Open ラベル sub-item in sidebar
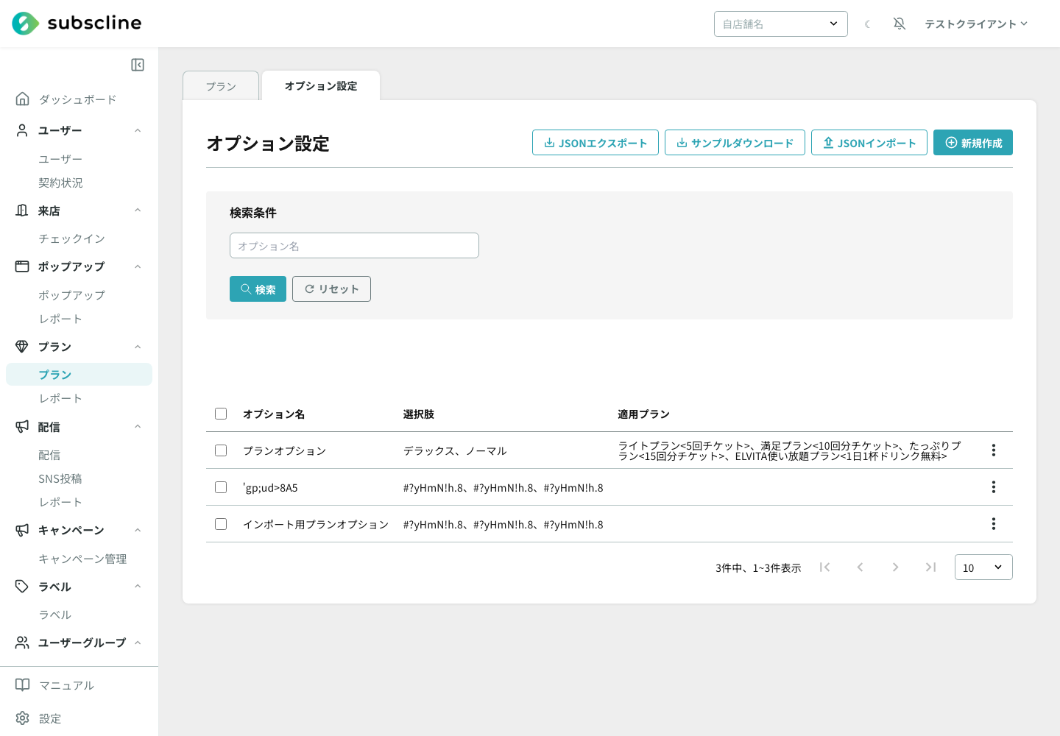This screenshot has width=1060, height=736. pyautogui.click(x=55, y=615)
